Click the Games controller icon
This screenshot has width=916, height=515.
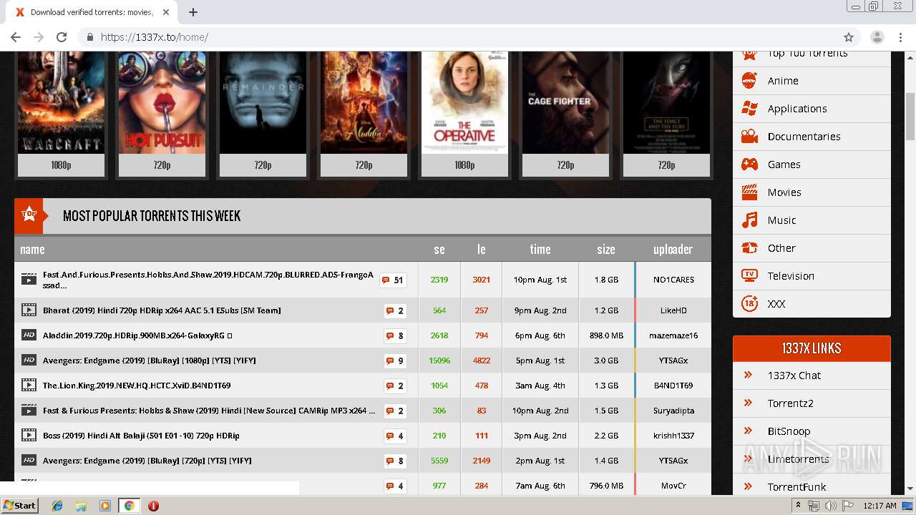[x=749, y=165]
